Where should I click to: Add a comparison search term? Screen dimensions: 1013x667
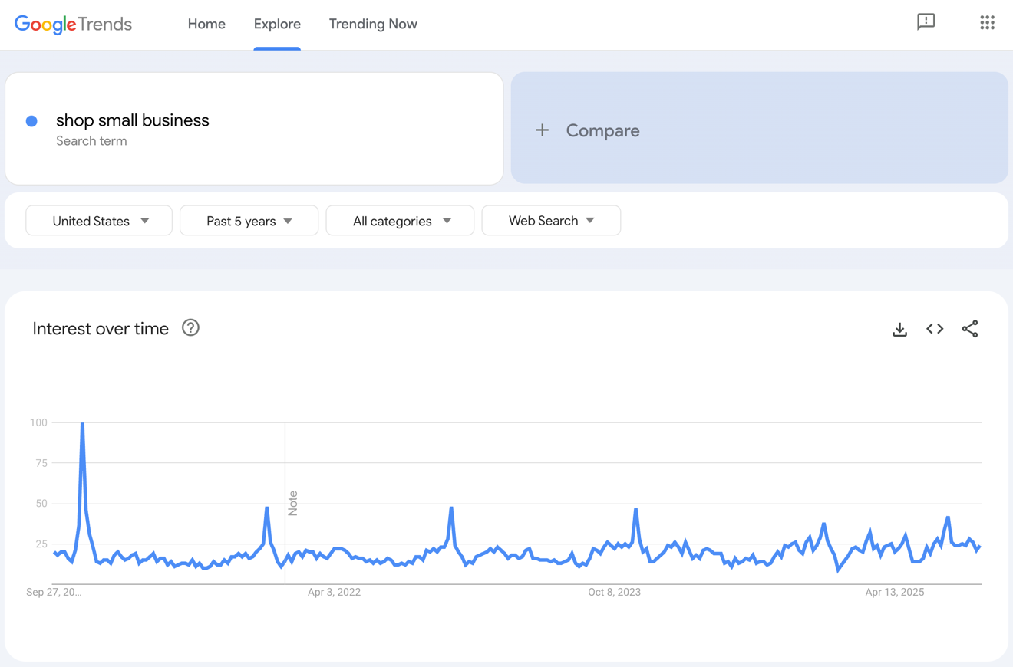[602, 130]
